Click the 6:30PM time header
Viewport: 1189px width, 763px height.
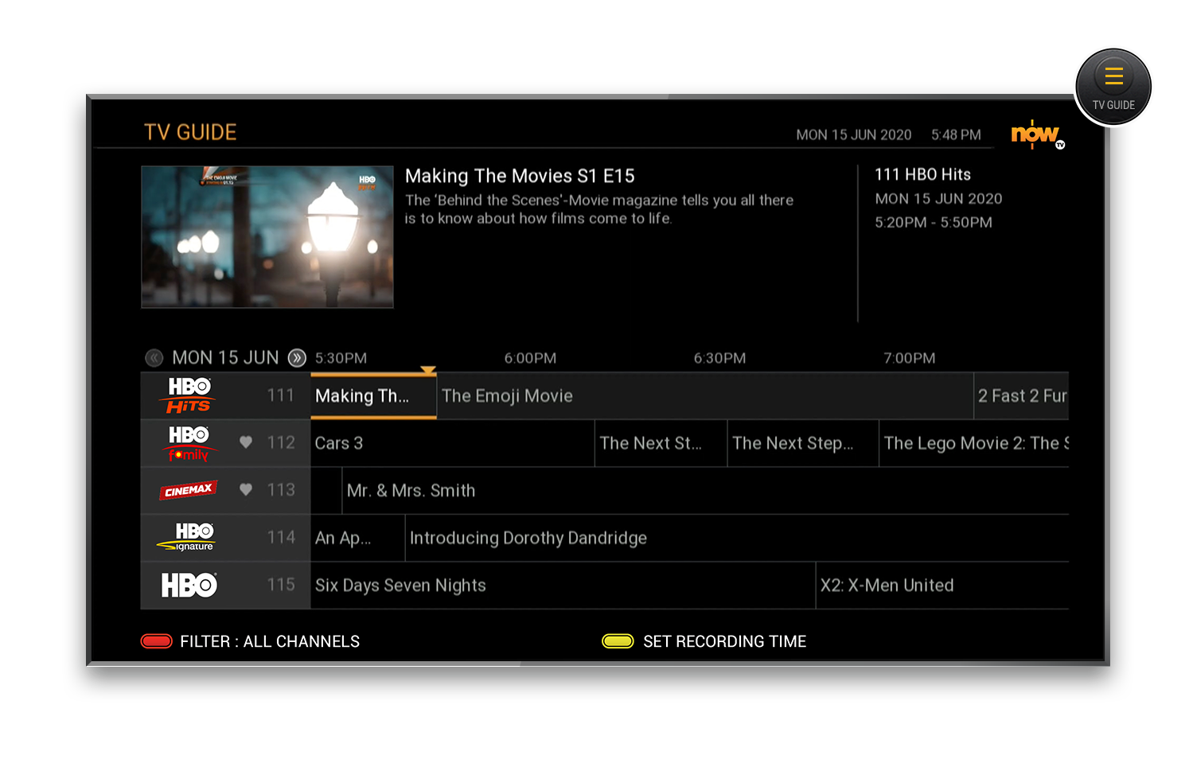tap(719, 358)
